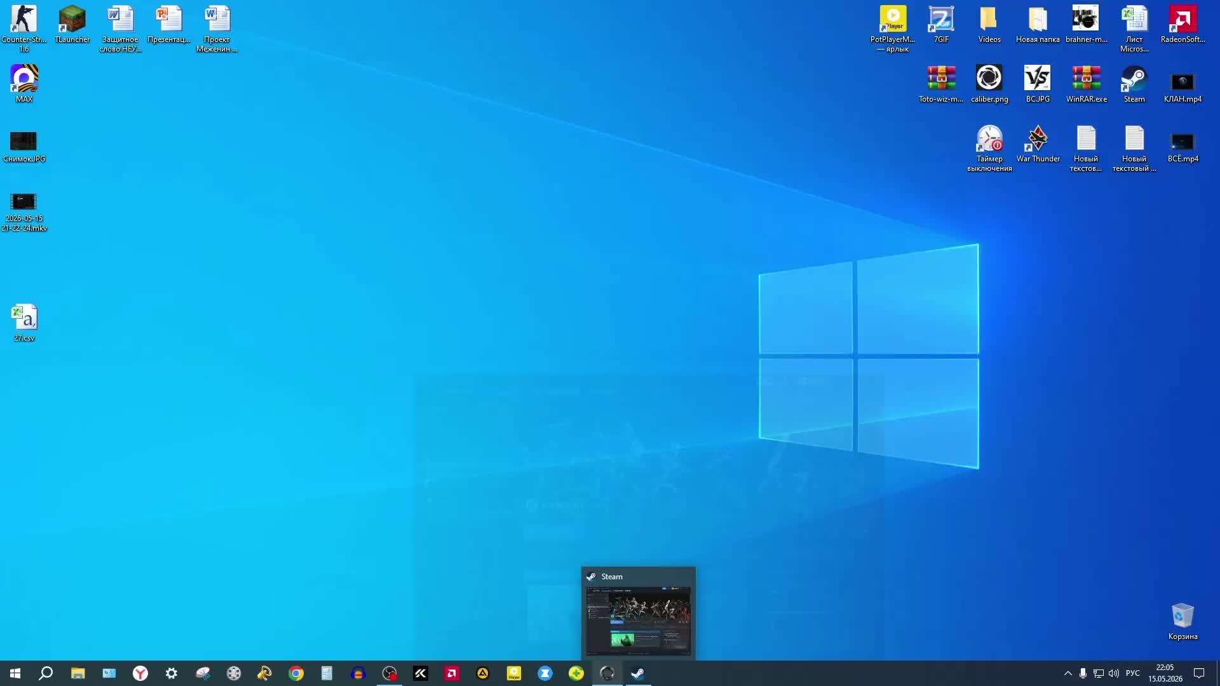Viewport: 1220px width, 686px height.
Task: Select the caliber.png image file
Action: (x=989, y=84)
